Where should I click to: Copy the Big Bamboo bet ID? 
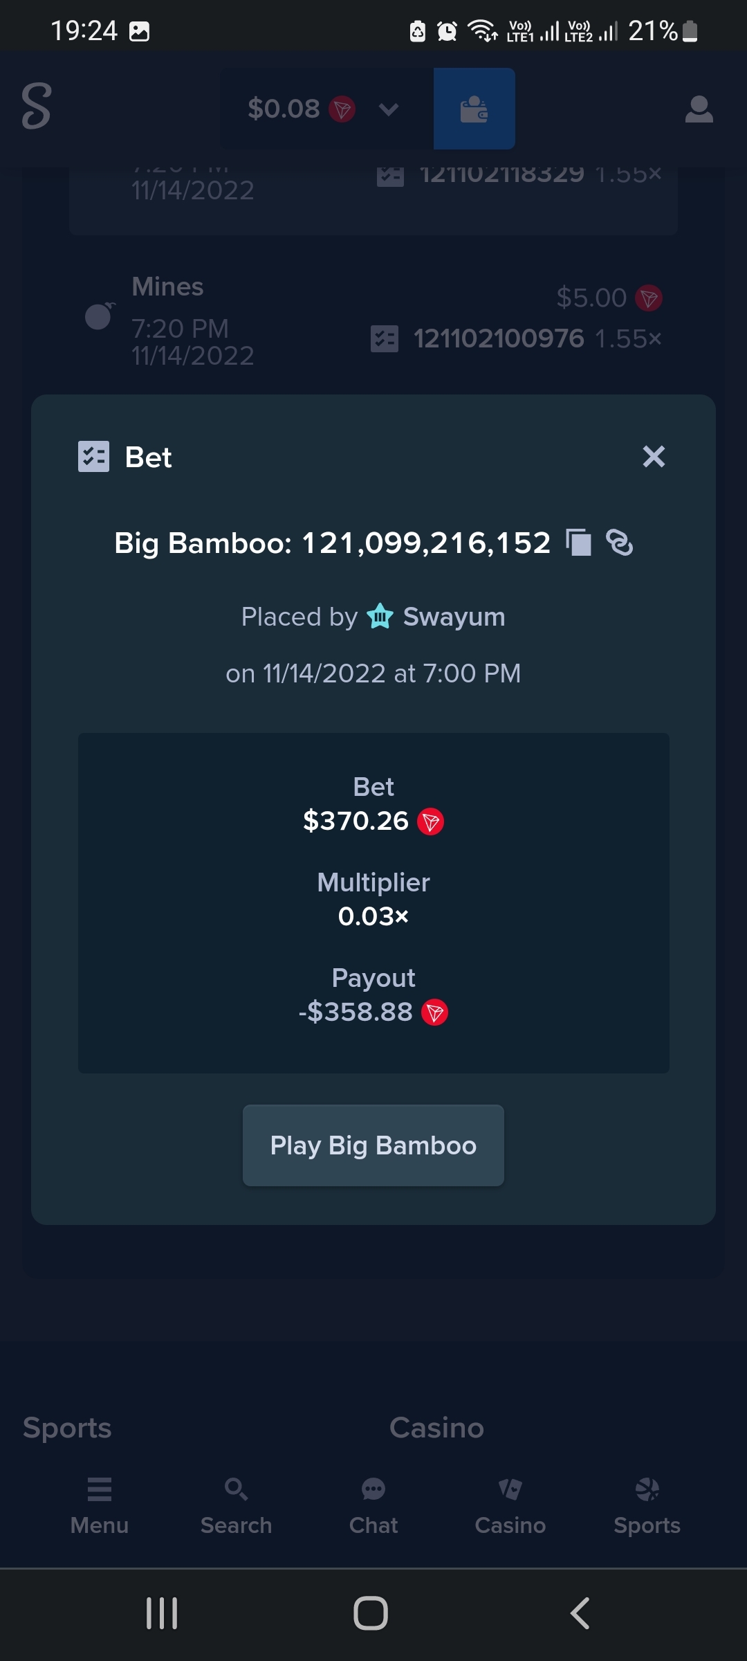point(578,542)
